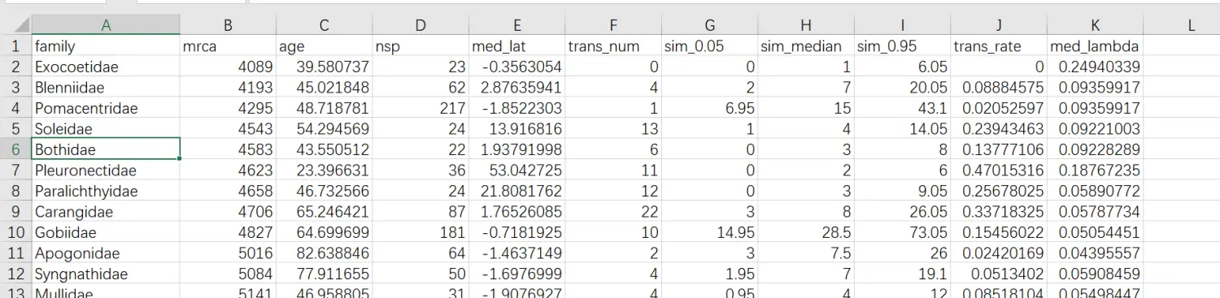
Task: Select column D header
Action: (x=420, y=26)
